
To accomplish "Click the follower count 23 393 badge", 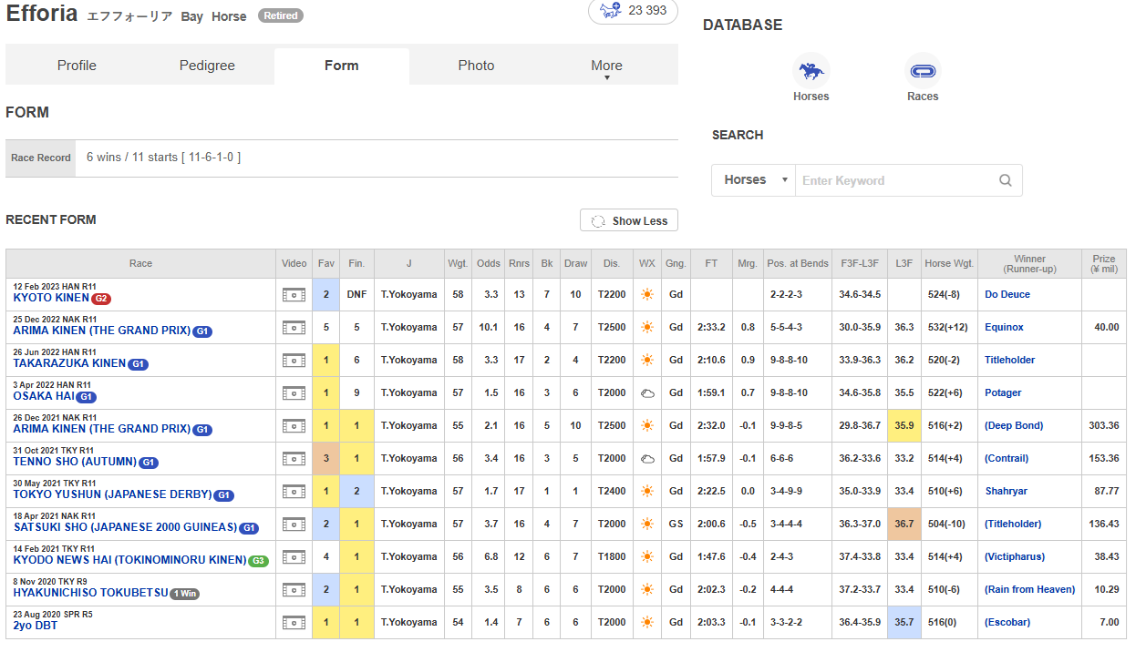I will pyautogui.click(x=634, y=11).
